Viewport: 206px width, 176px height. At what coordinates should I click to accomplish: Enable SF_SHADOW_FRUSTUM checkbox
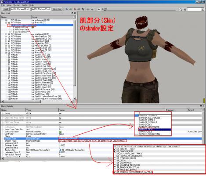[115, 167]
